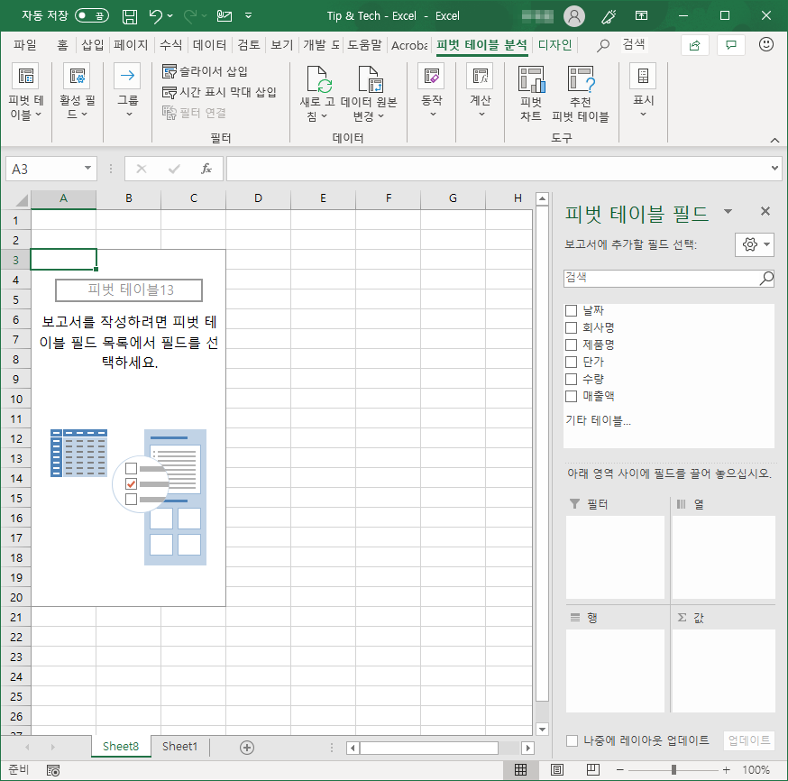Open the Show (표시) ribbon button
This screenshot has height=781, width=788.
point(643,91)
